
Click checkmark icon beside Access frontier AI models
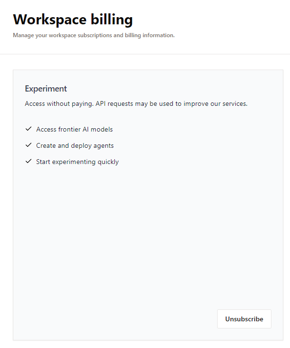pos(28,129)
